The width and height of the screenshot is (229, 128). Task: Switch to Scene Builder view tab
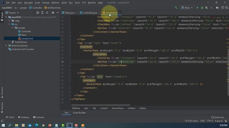pos(79,113)
